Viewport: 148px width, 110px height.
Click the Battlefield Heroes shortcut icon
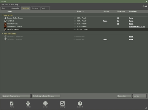coord(5,29)
